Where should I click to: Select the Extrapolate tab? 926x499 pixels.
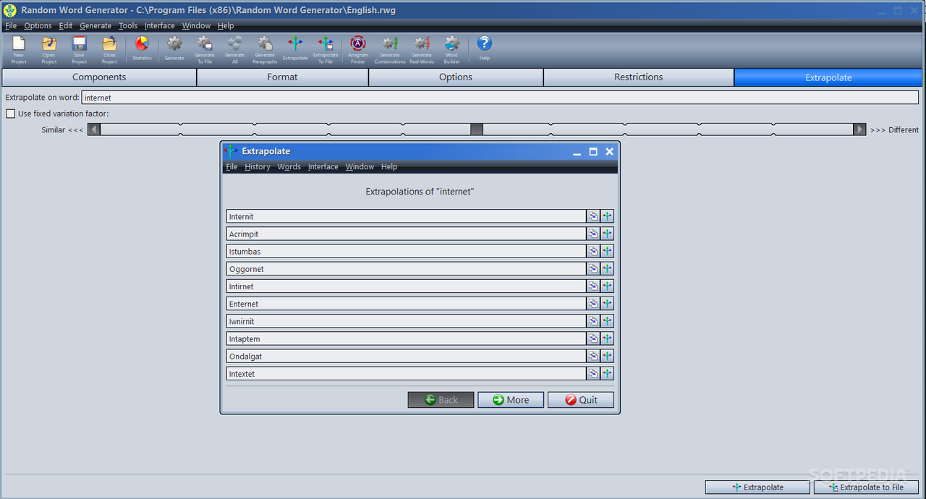pos(828,77)
